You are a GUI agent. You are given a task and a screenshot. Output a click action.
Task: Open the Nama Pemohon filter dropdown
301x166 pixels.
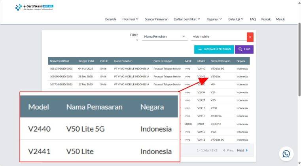[x=165, y=36]
